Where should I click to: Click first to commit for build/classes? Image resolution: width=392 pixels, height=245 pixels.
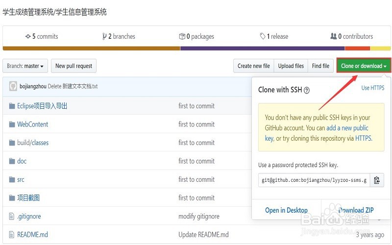(196, 143)
